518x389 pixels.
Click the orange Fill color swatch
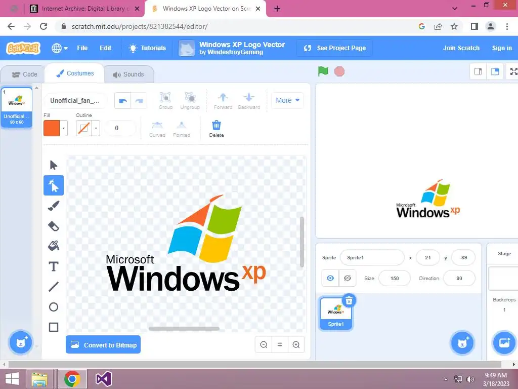tap(52, 128)
